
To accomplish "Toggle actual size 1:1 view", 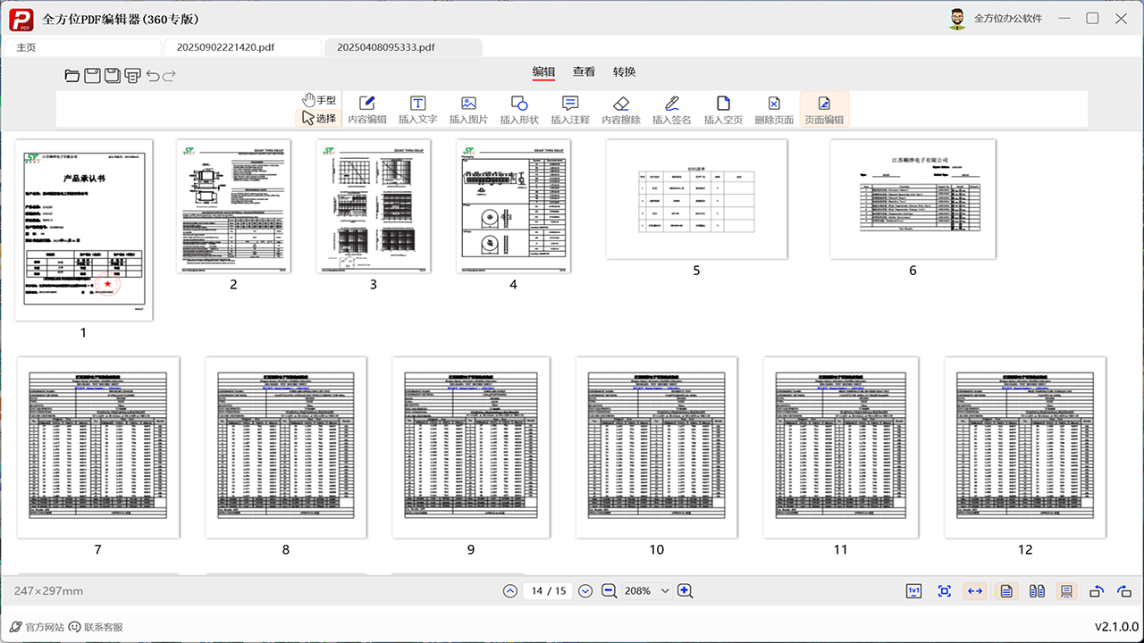I will coord(913,590).
